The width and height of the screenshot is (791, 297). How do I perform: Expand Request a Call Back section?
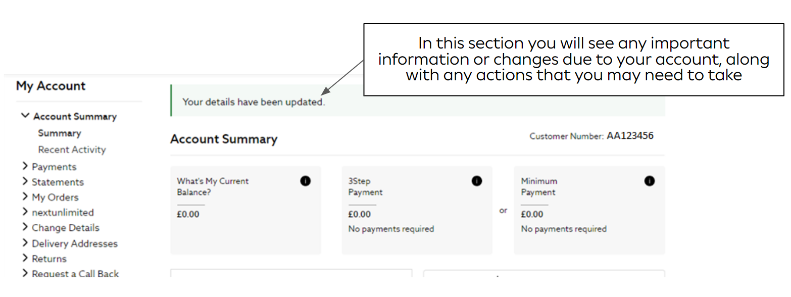coord(25,273)
